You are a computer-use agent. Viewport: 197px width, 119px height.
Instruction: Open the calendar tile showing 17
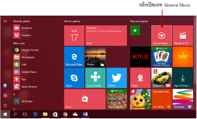74,36
